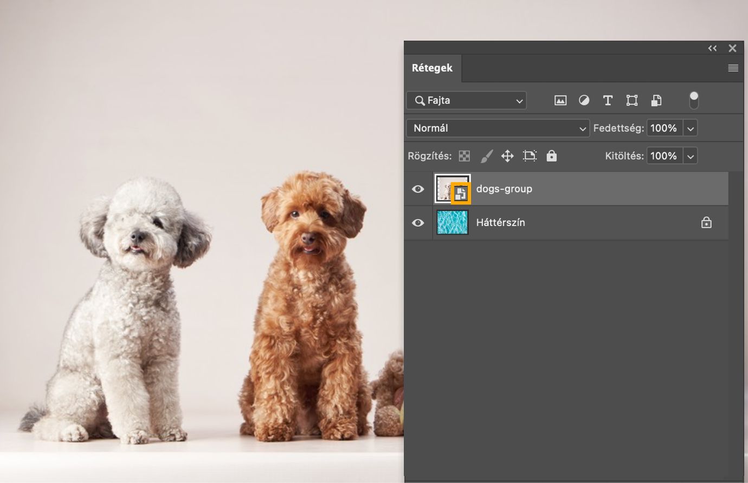Collapse the panel with double-arrow icon
The width and height of the screenshot is (748, 483).
click(712, 48)
